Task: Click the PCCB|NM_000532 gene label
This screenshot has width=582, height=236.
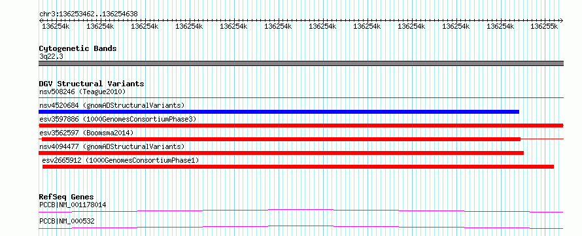Action: click(x=67, y=221)
